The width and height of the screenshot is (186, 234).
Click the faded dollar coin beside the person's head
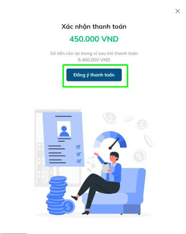139,156
